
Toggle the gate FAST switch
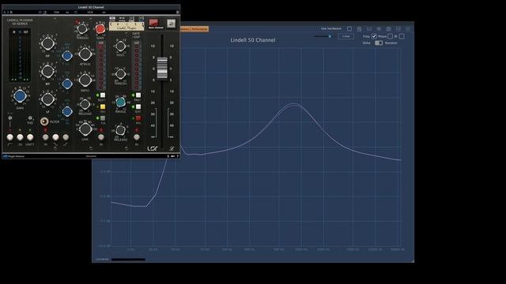pos(138,95)
